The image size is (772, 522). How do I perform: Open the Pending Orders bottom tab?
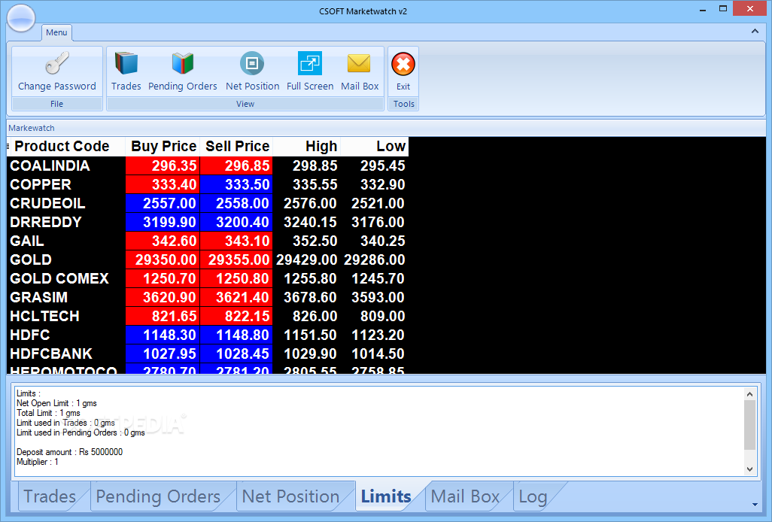(158, 496)
